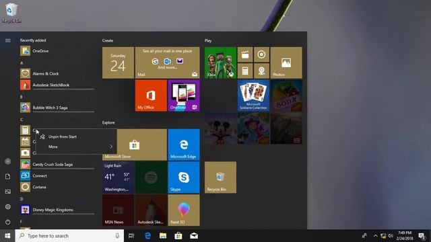The width and height of the screenshot is (431, 242).
Task: Open Settings gear in Start sidebar
Action: point(7,206)
